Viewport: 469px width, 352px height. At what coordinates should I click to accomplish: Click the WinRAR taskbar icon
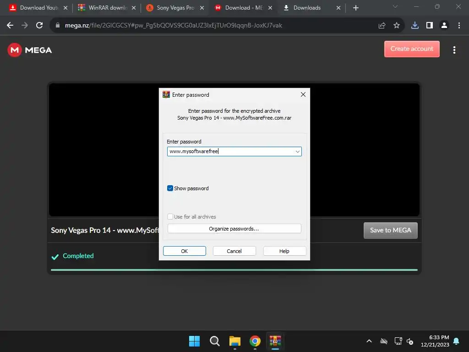point(275,341)
